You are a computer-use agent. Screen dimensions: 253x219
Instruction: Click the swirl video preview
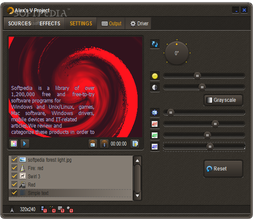75,87
